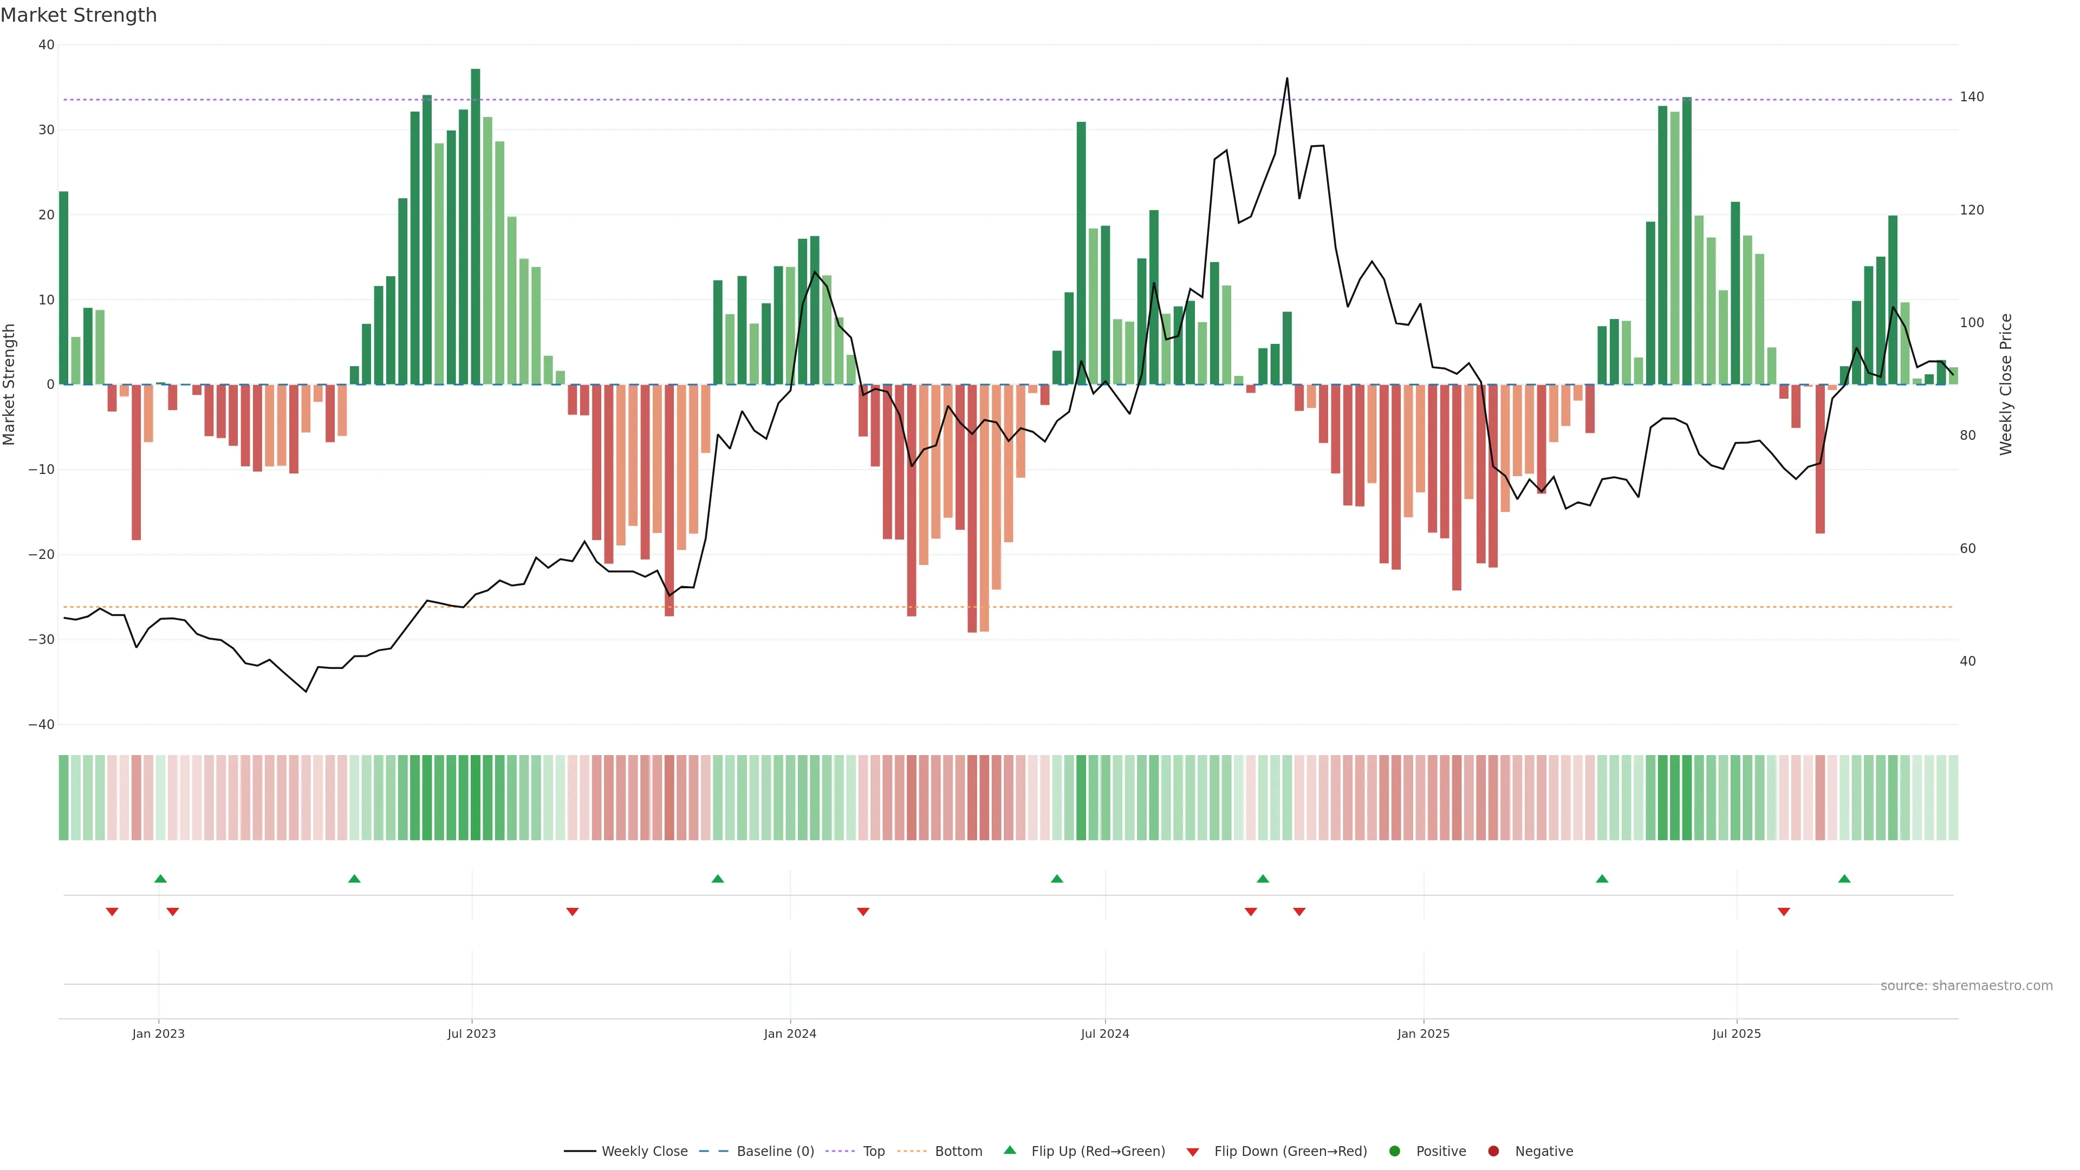Click the red Negative legend dot
Image resolution: width=2080 pixels, height=1170 pixels.
point(1493,1150)
